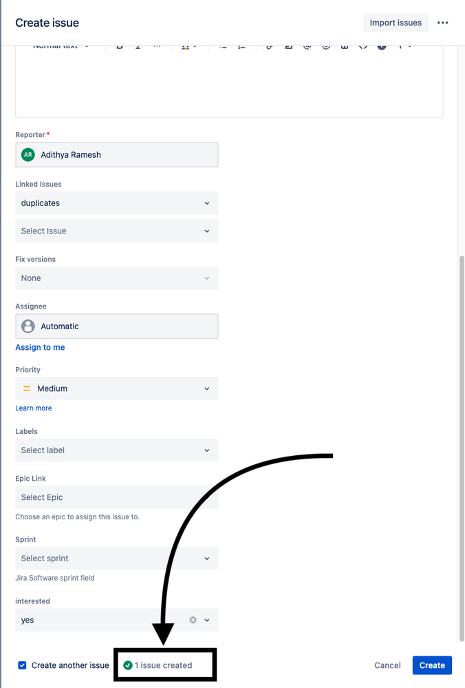Insert a bulleted list in the description

tap(223, 46)
